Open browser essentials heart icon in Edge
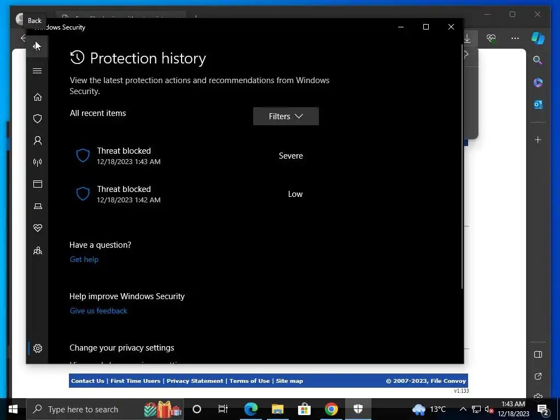Image resolution: width=560 pixels, height=420 pixels. pos(491,38)
